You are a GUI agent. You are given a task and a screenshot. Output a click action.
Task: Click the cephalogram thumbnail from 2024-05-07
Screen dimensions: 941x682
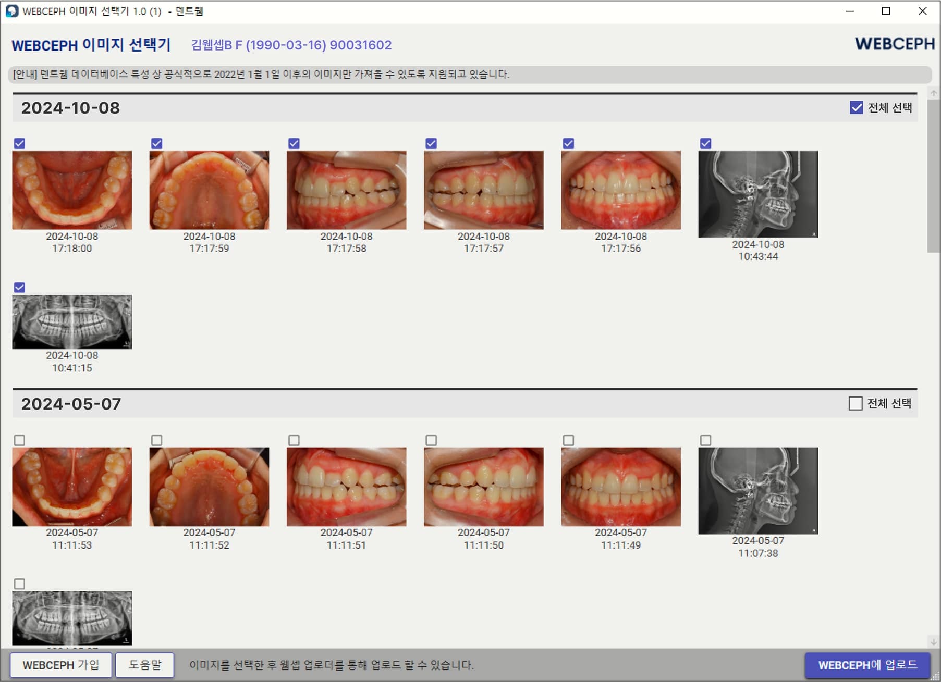coord(757,490)
